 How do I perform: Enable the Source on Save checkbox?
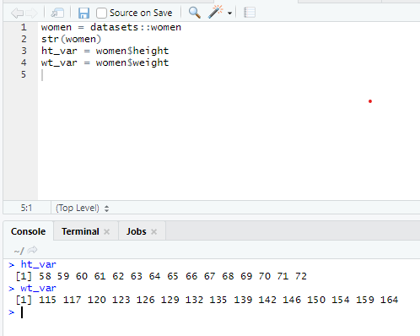pyautogui.click(x=101, y=13)
